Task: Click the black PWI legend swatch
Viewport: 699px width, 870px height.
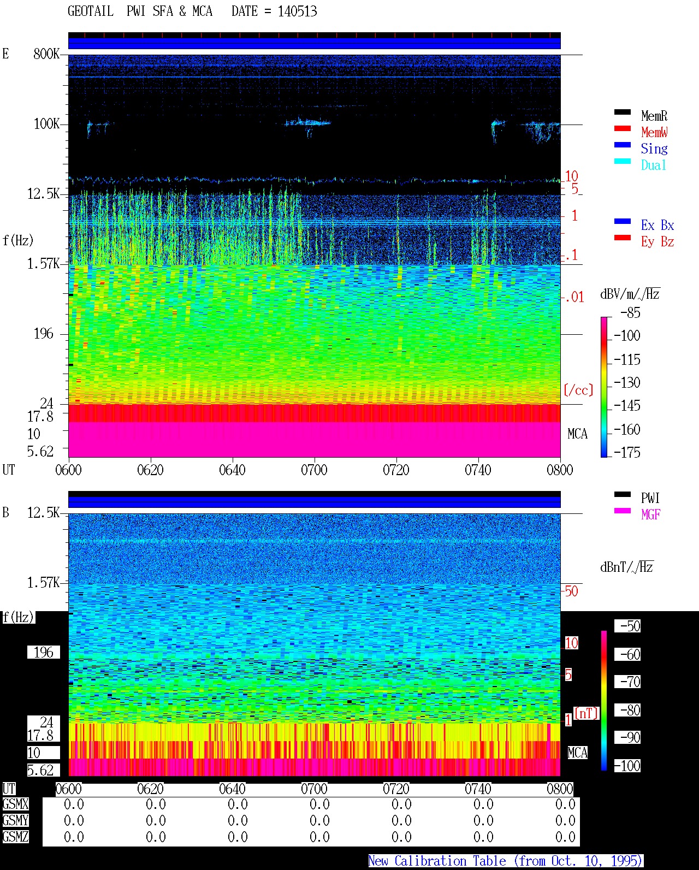Action: point(623,495)
